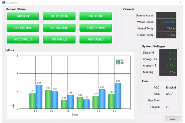Image resolution: width=185 pixels, height=123 pixels.
Task: Click the blue INT legend swatch
Action: [118, 63]
